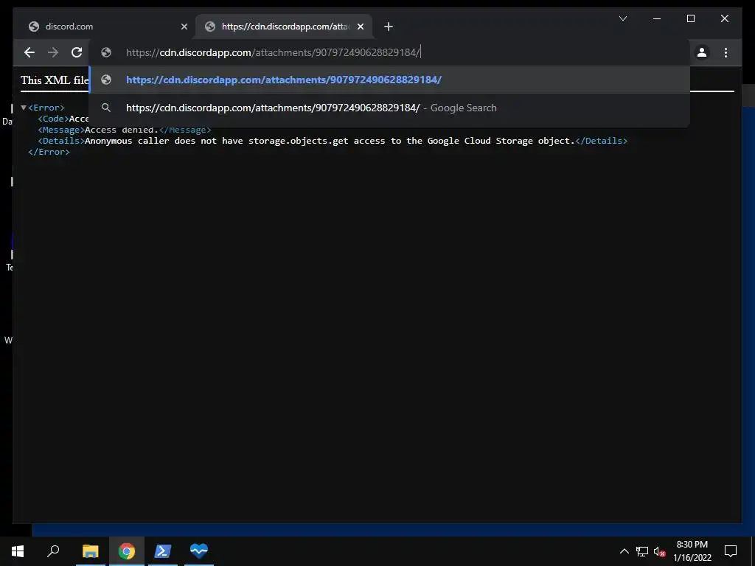Open a new tab with the plus button
Viewport: 755px width, 566px height.
(x=389, y=27)
